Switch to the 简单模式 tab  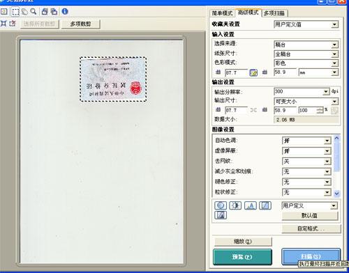(x=222, y=13)
